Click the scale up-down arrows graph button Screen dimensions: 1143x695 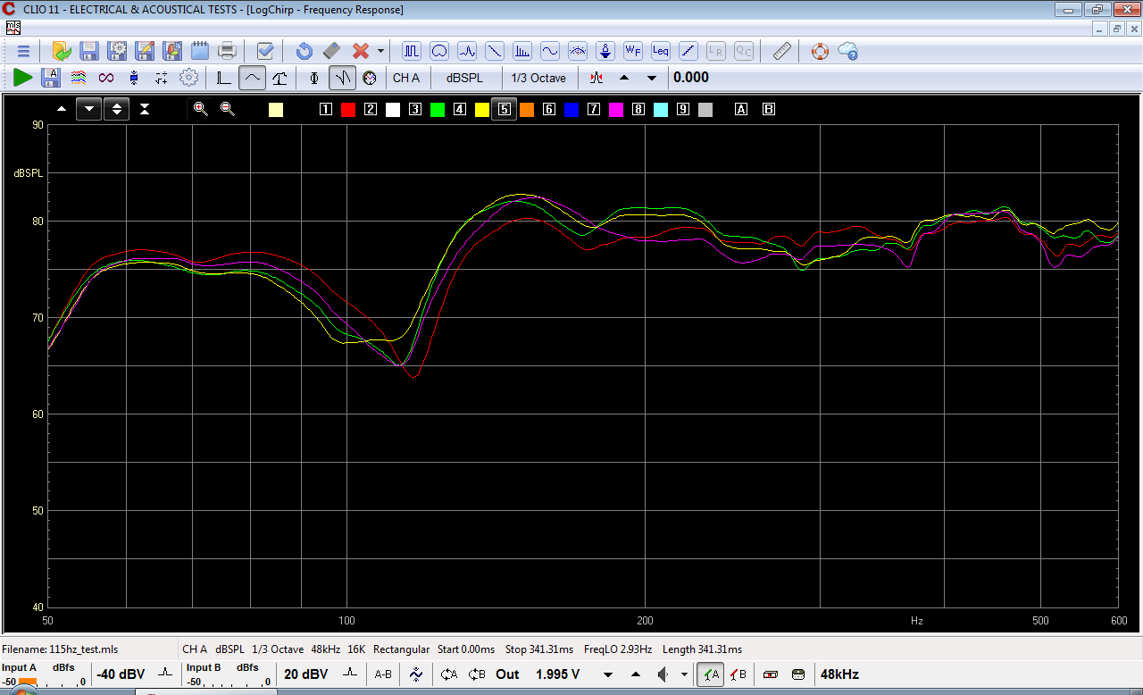[117, 109]
